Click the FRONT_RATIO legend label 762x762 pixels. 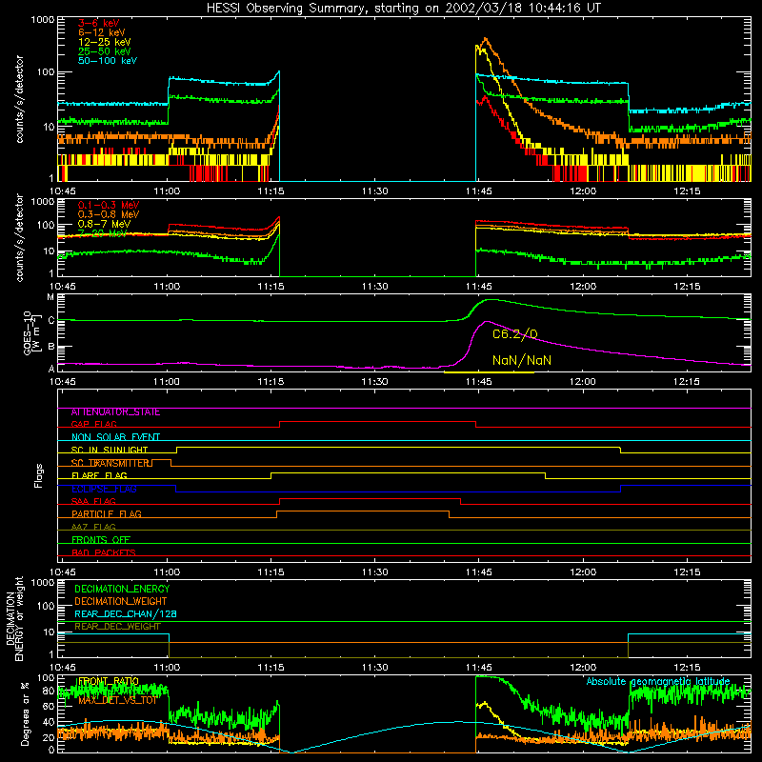[x=109, y=681]
